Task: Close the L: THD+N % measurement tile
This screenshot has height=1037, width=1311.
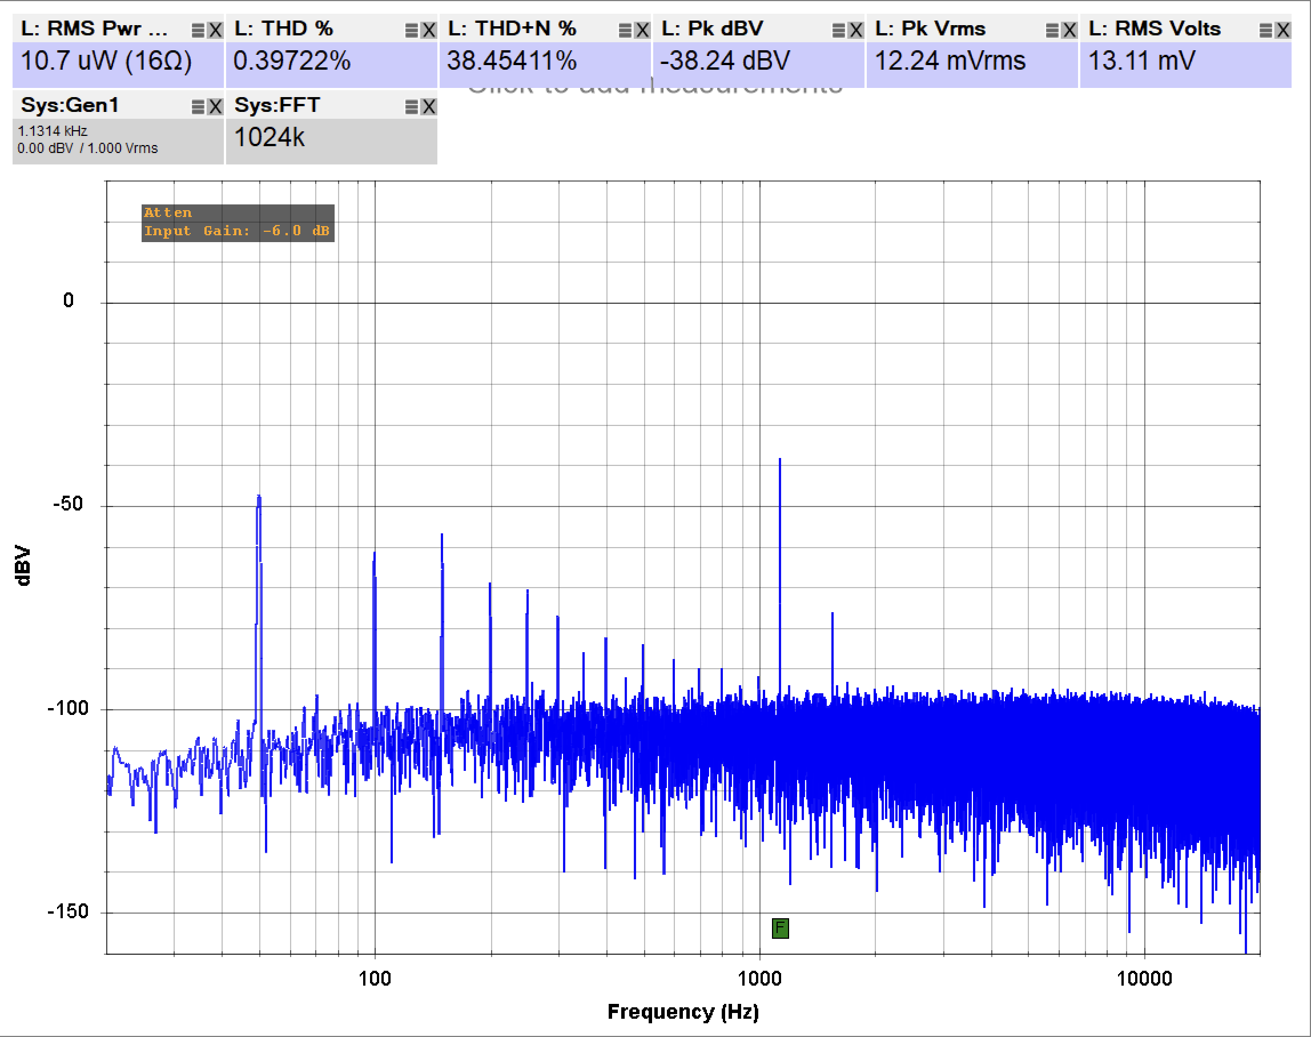Action: click(x=643, y=30)
